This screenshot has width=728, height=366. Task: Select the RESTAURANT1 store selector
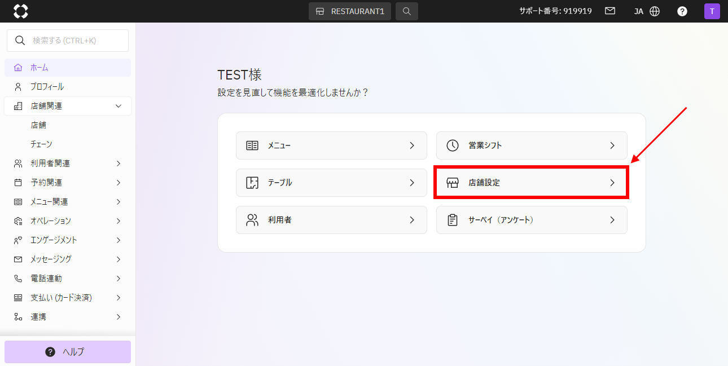(x=349, y=11)
